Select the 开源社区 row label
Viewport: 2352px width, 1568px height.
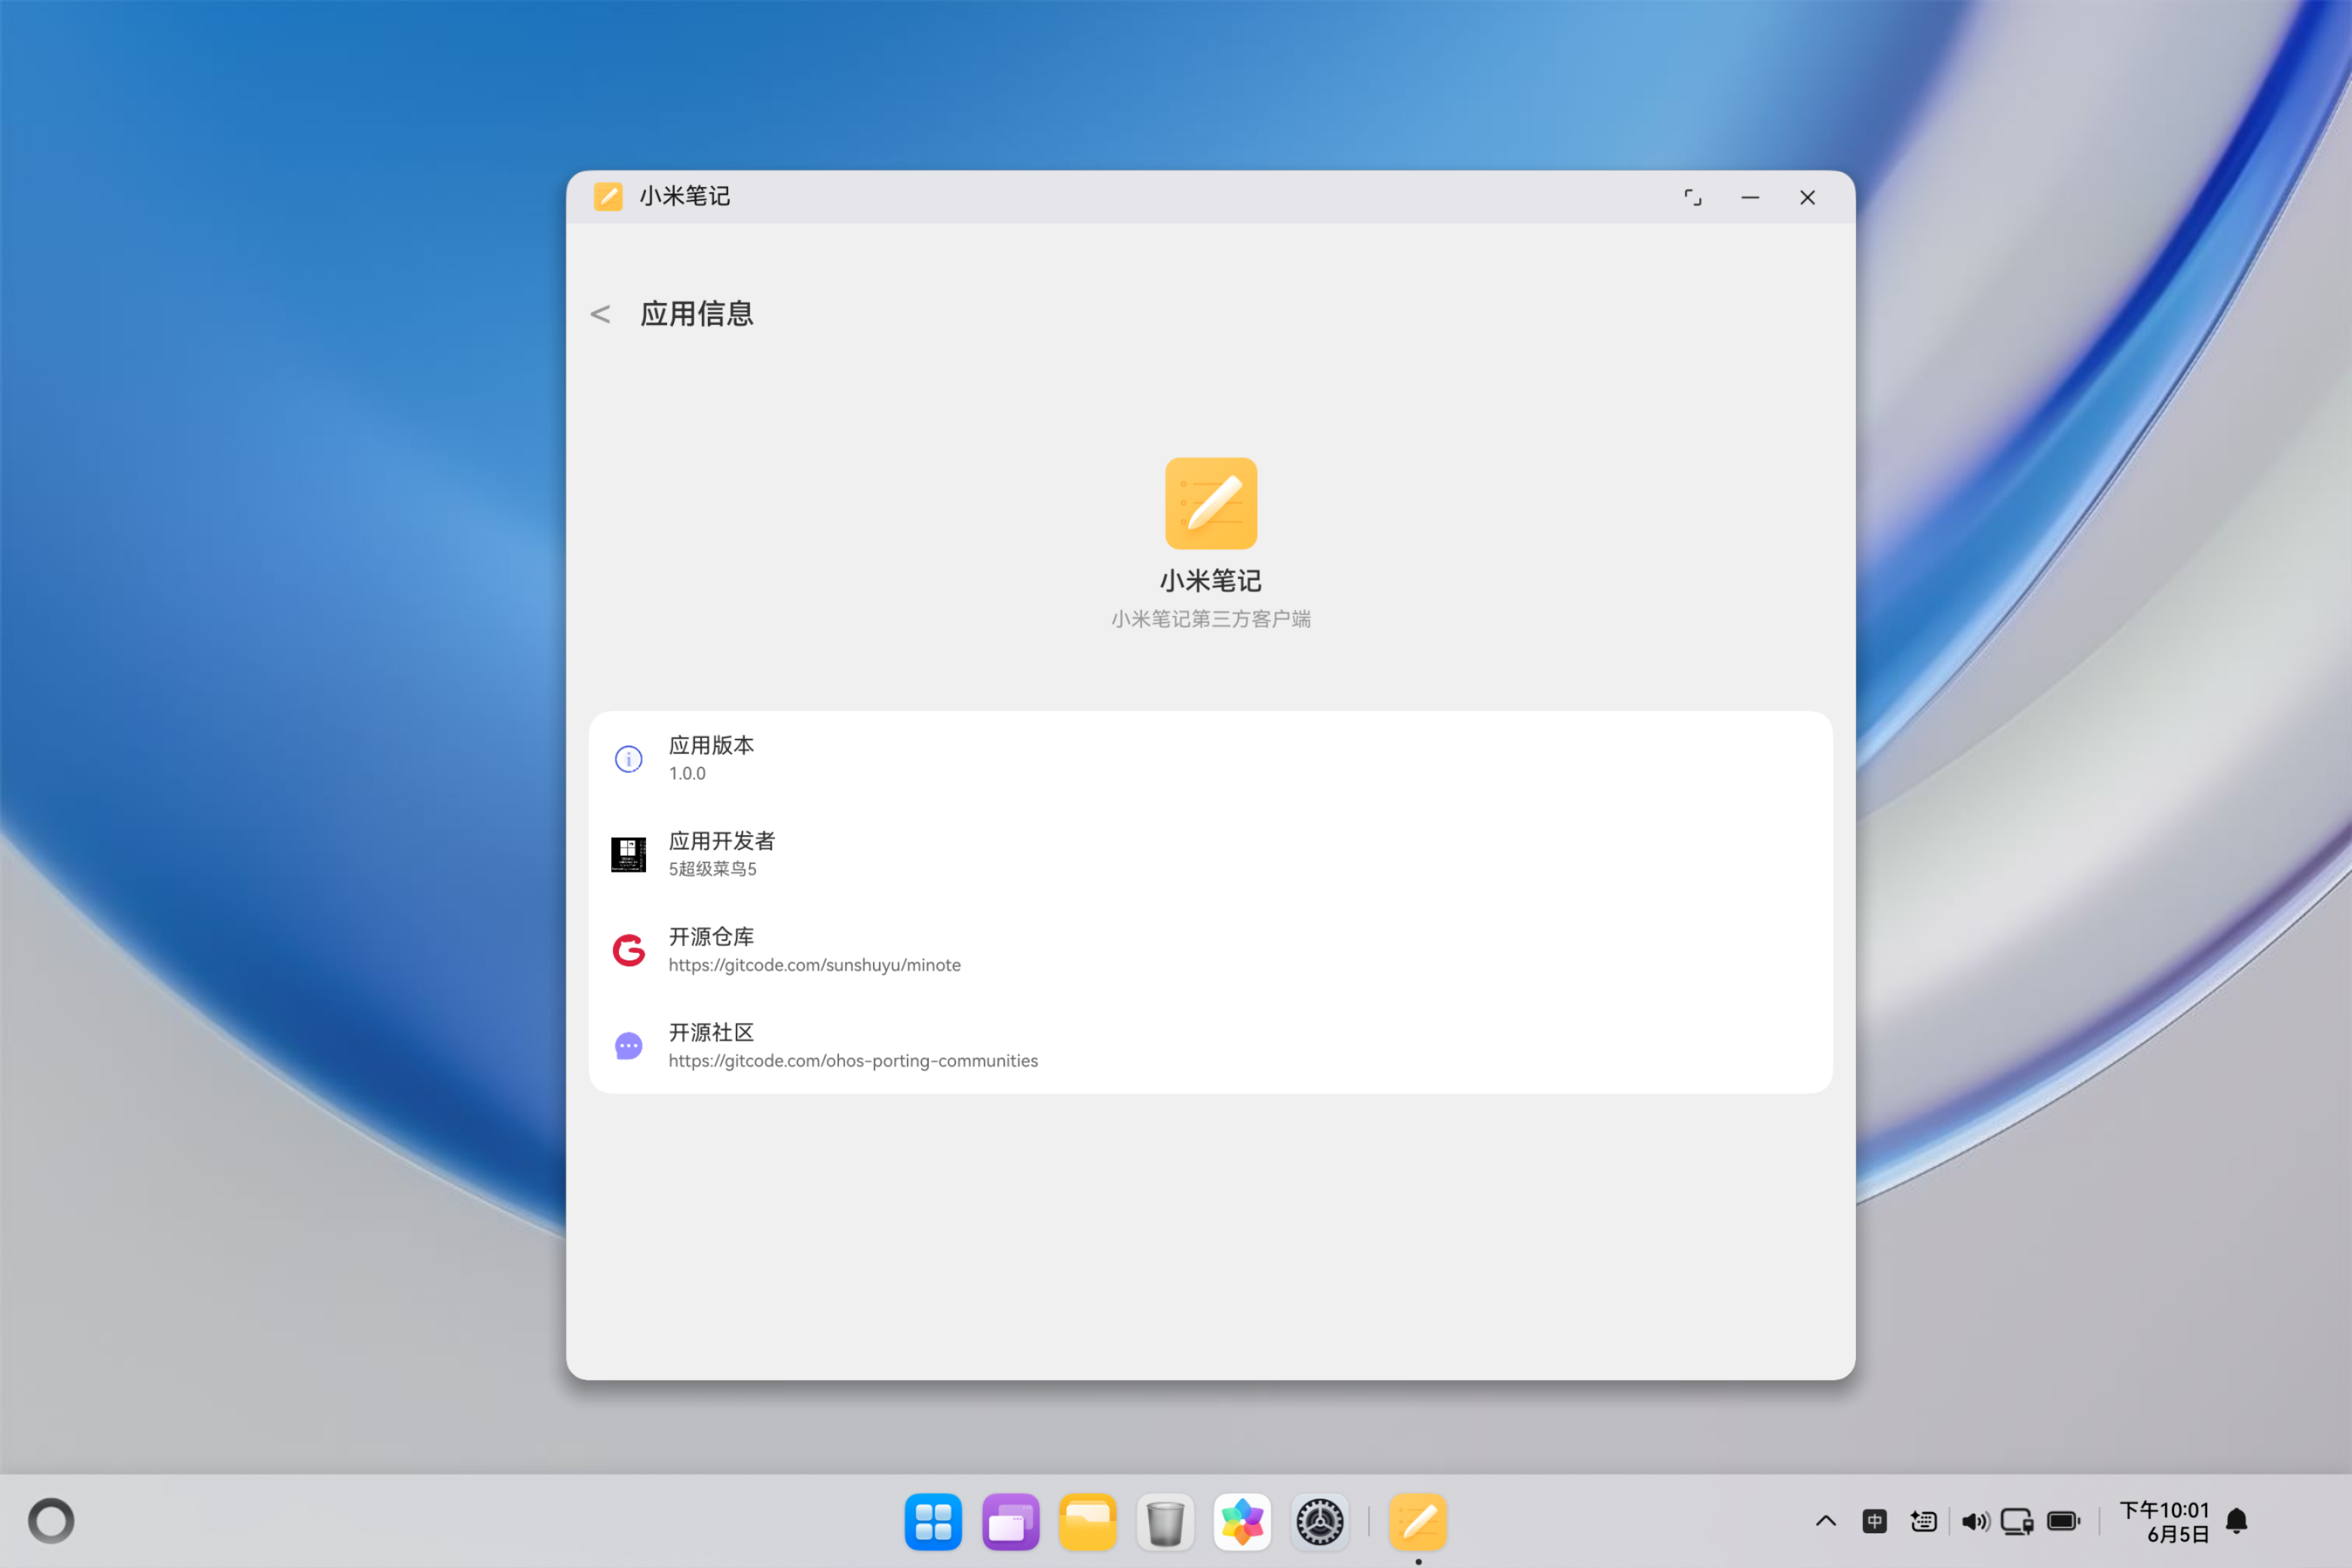[x=711, y=1032]
